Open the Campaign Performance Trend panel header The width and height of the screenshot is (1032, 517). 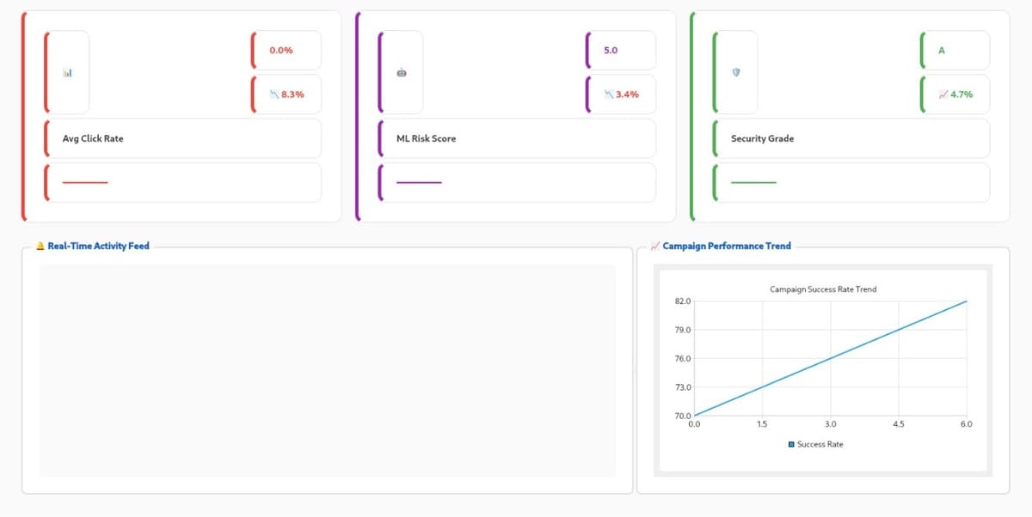(x=728, y=246)
